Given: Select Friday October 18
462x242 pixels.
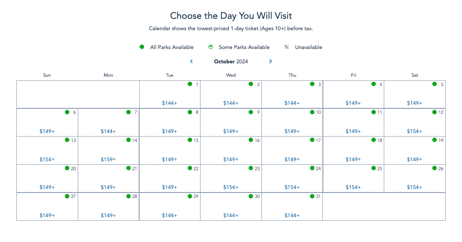Looking at the screenshot, I should coord(353,150).
